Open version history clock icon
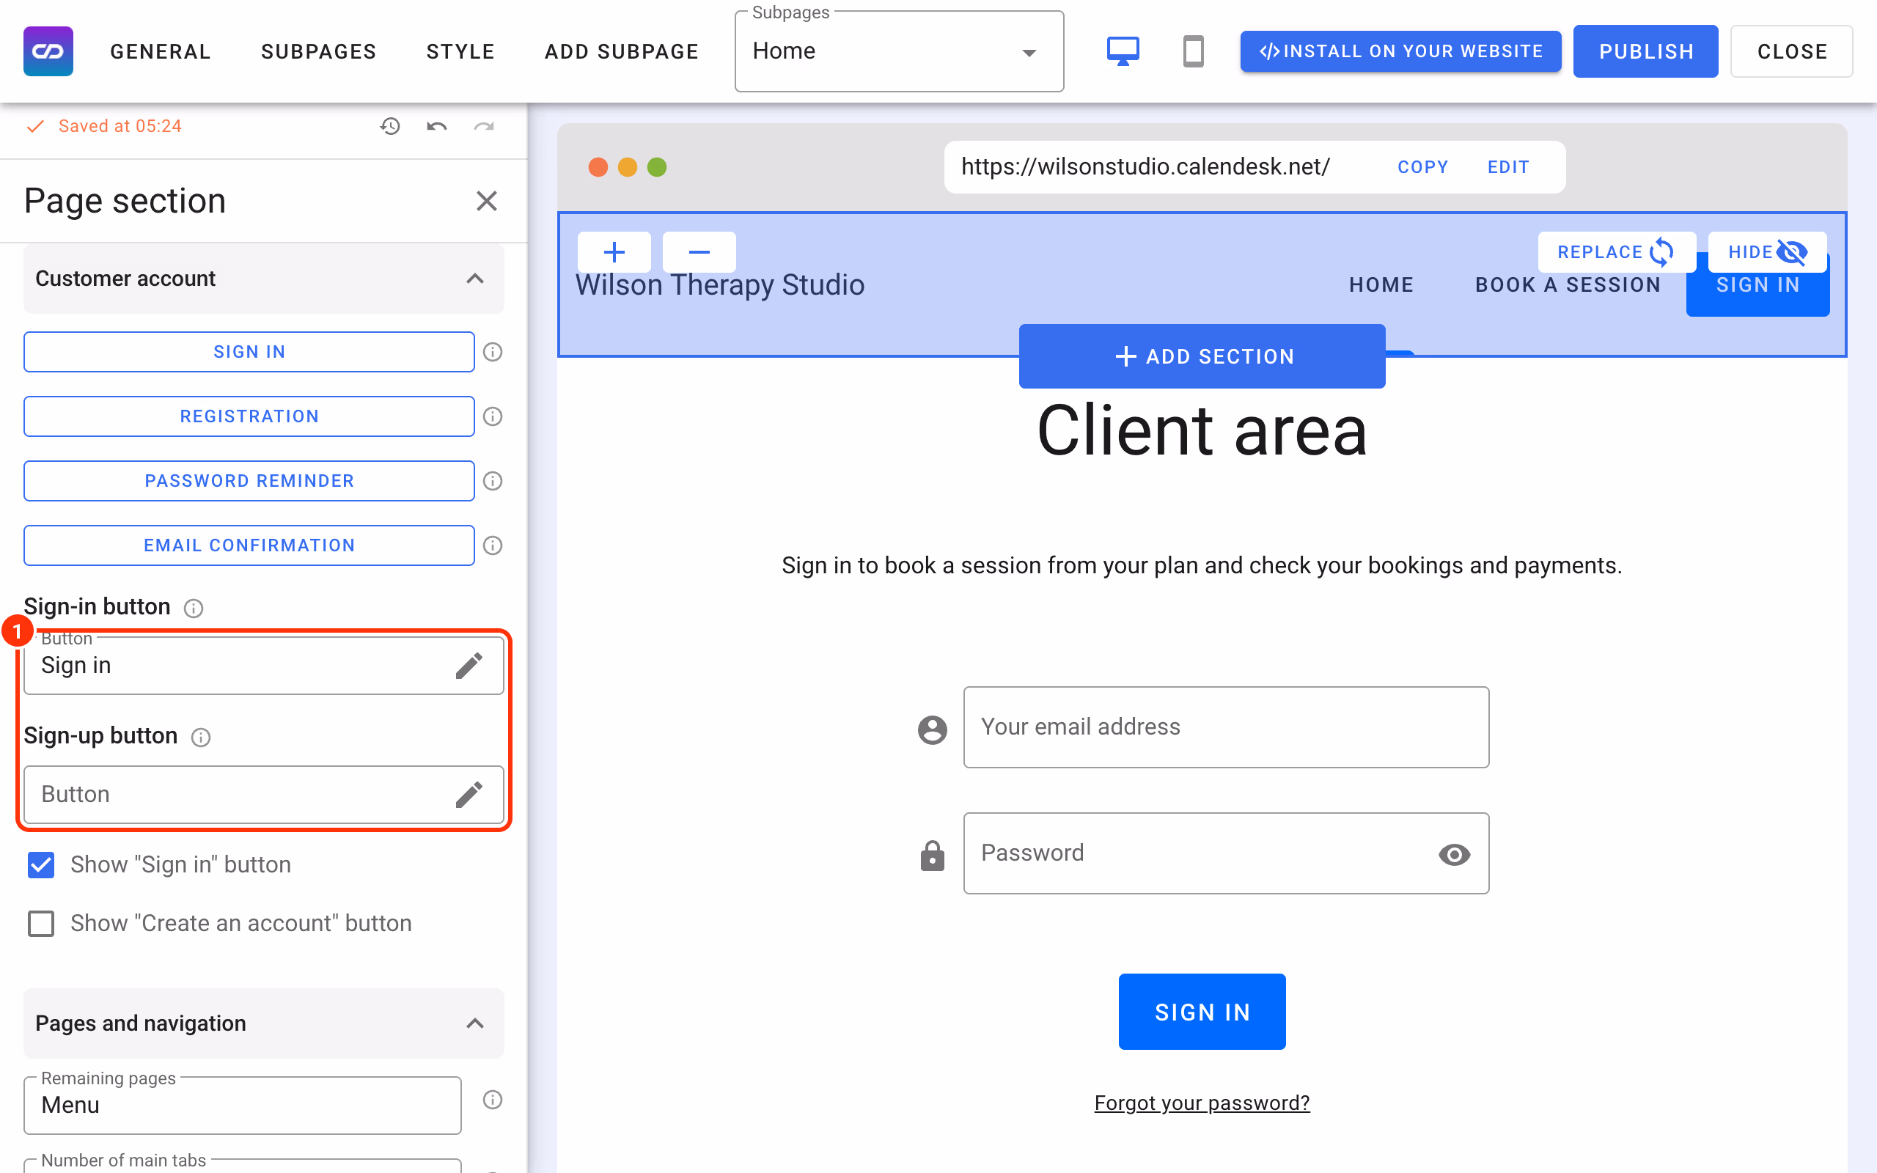1877x1173 pixels. click(389, 125)
